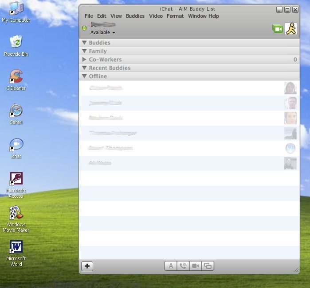Select the offline buddy ending in Thompson
The width and height of the screenshot is (310, 288).
[x=189, y=148]
